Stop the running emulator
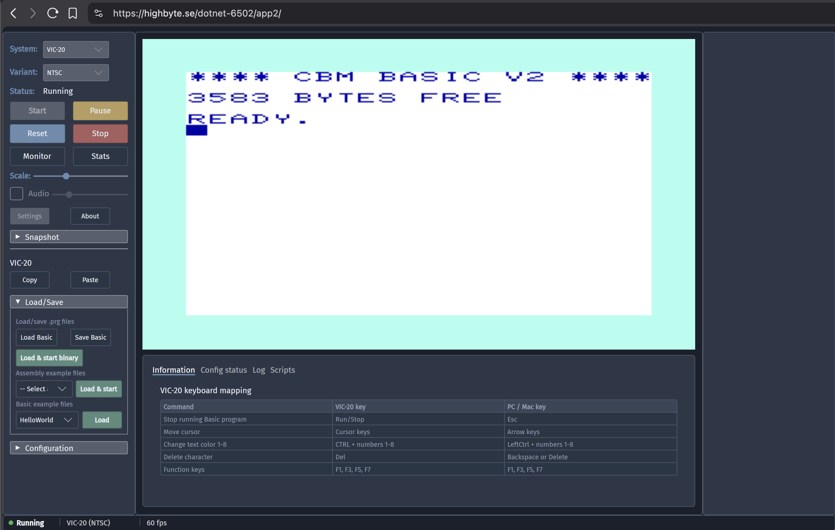The width and height of the screenshot is (835, 530). [100, 133]
